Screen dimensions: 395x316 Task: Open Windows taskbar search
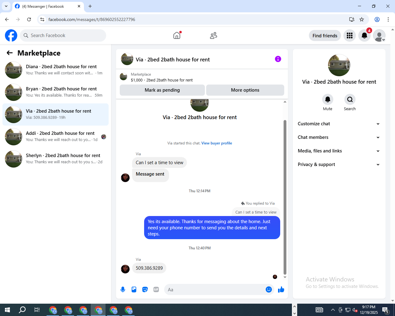point(22,310)
